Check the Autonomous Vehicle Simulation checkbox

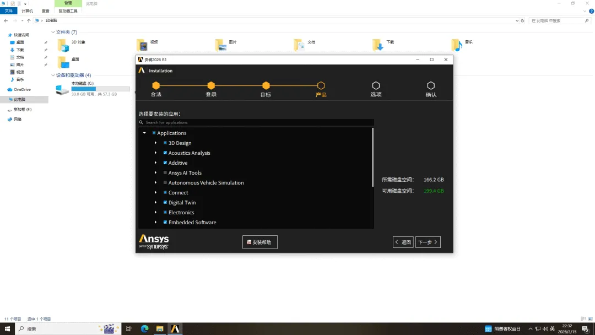click(165, 182)
